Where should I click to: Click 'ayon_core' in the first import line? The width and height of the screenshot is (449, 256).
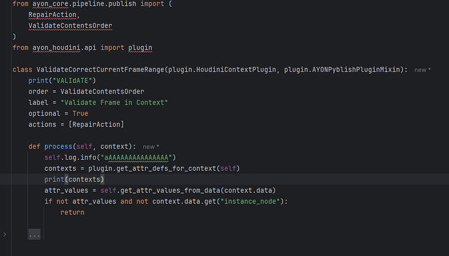[50, 4]
